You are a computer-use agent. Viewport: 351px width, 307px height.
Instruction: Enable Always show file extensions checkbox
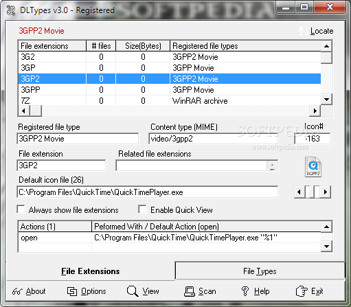(x=21, y=209)
